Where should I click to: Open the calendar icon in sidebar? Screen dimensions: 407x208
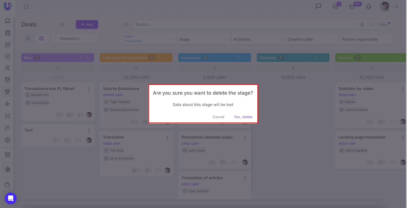click(8, 80)
